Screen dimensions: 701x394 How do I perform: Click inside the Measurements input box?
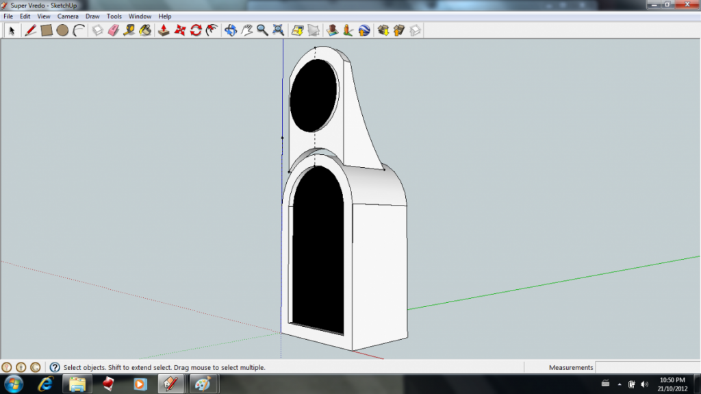pyautogui.click(x=648, y=367)
